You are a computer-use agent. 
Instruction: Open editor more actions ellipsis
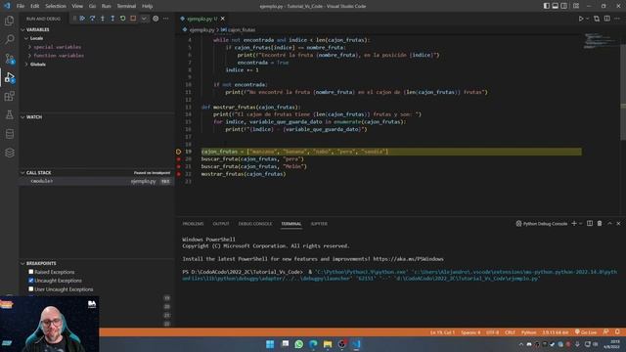[x=617, y=19]
